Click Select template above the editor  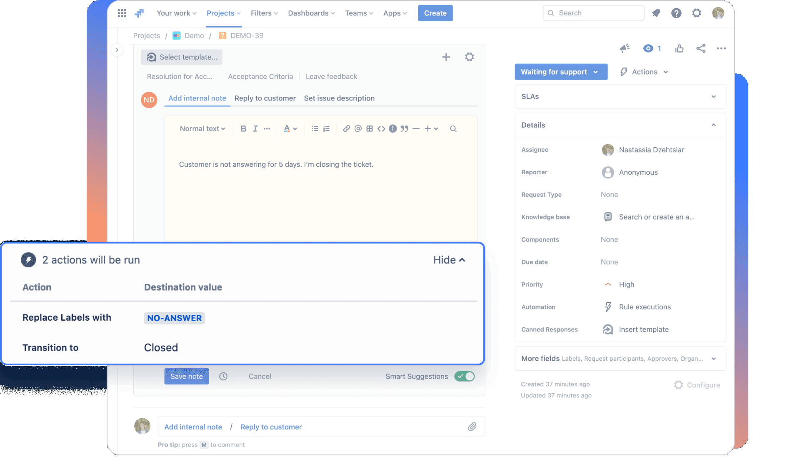click(x=182, y=57)
